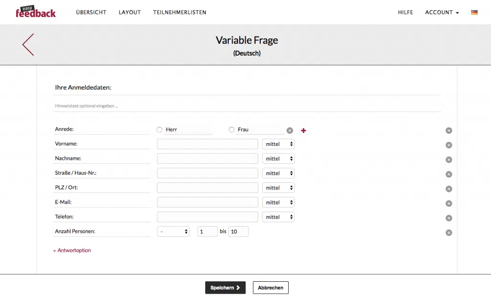Open the Vorname field size dropdown

coord(279,144)
